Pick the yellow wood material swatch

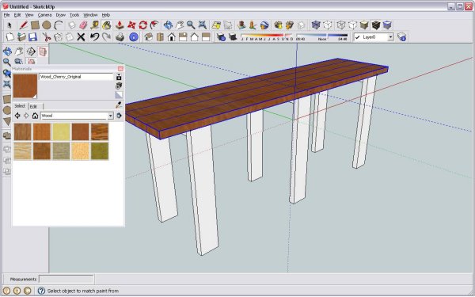click(61, 131)
